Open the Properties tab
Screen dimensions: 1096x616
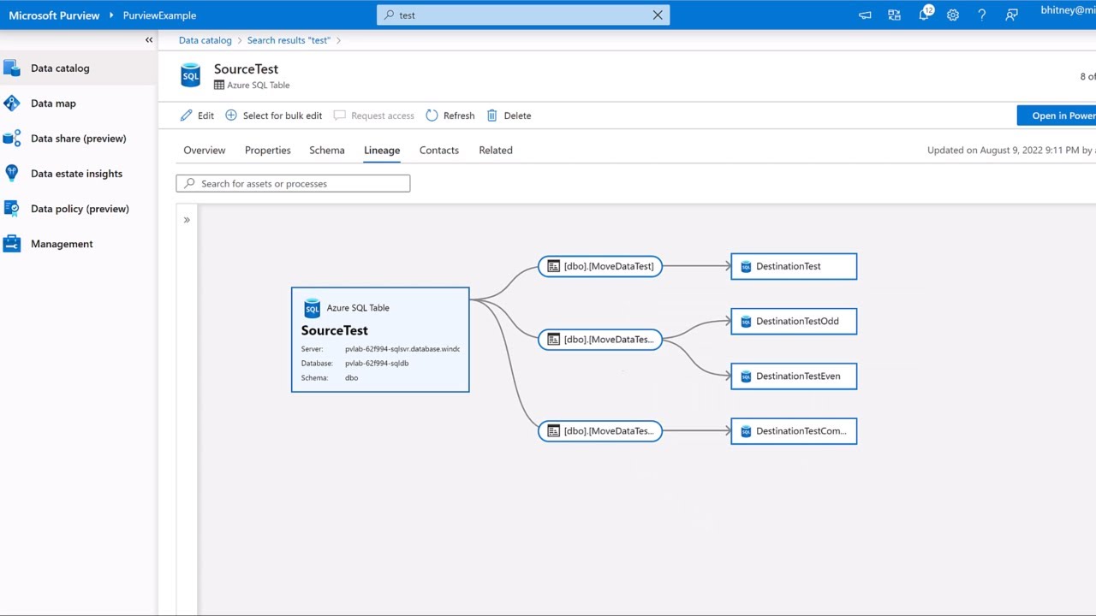(x=268, y=151)
